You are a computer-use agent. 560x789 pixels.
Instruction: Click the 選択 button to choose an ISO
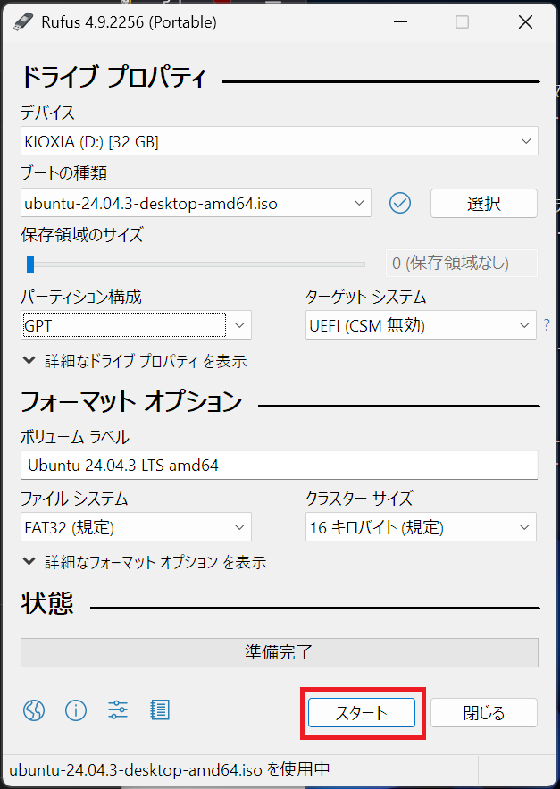point(483,204)
